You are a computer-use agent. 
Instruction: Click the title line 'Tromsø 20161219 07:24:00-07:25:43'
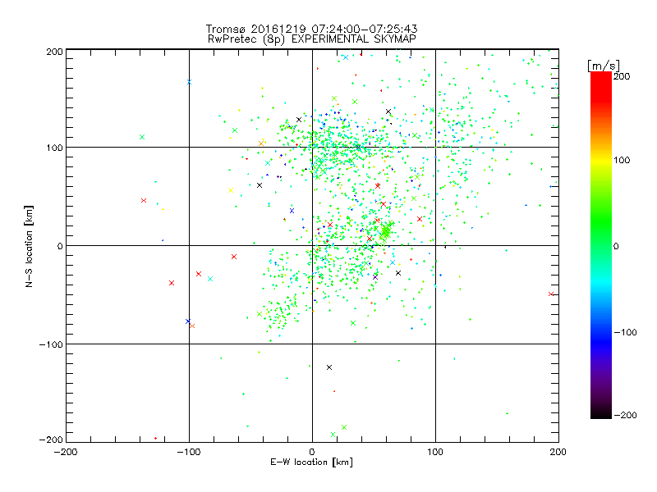click(311, 29)
